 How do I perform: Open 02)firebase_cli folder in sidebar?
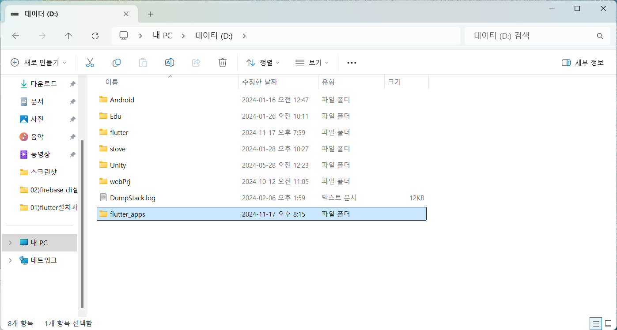(49, 190)
